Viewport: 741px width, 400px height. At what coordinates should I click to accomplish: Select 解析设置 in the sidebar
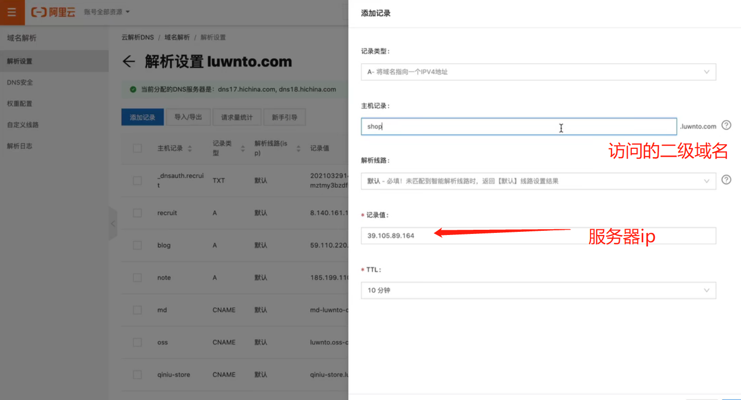(x=54, y=61)
